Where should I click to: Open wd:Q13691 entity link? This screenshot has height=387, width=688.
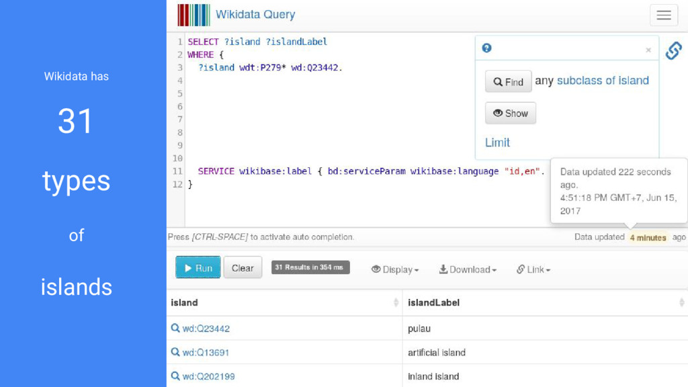coord(206,352)
